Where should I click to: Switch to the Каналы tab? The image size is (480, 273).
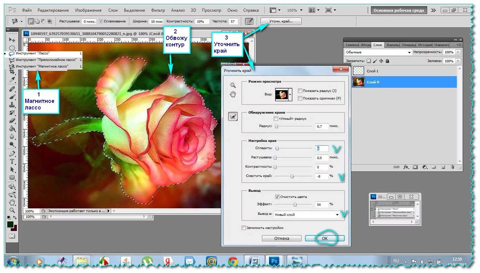[x=393, y=45]
